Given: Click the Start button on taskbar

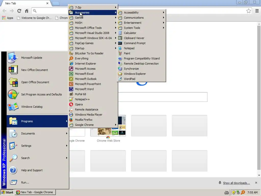Looking at the screenshot, I should tap(7, 192).
